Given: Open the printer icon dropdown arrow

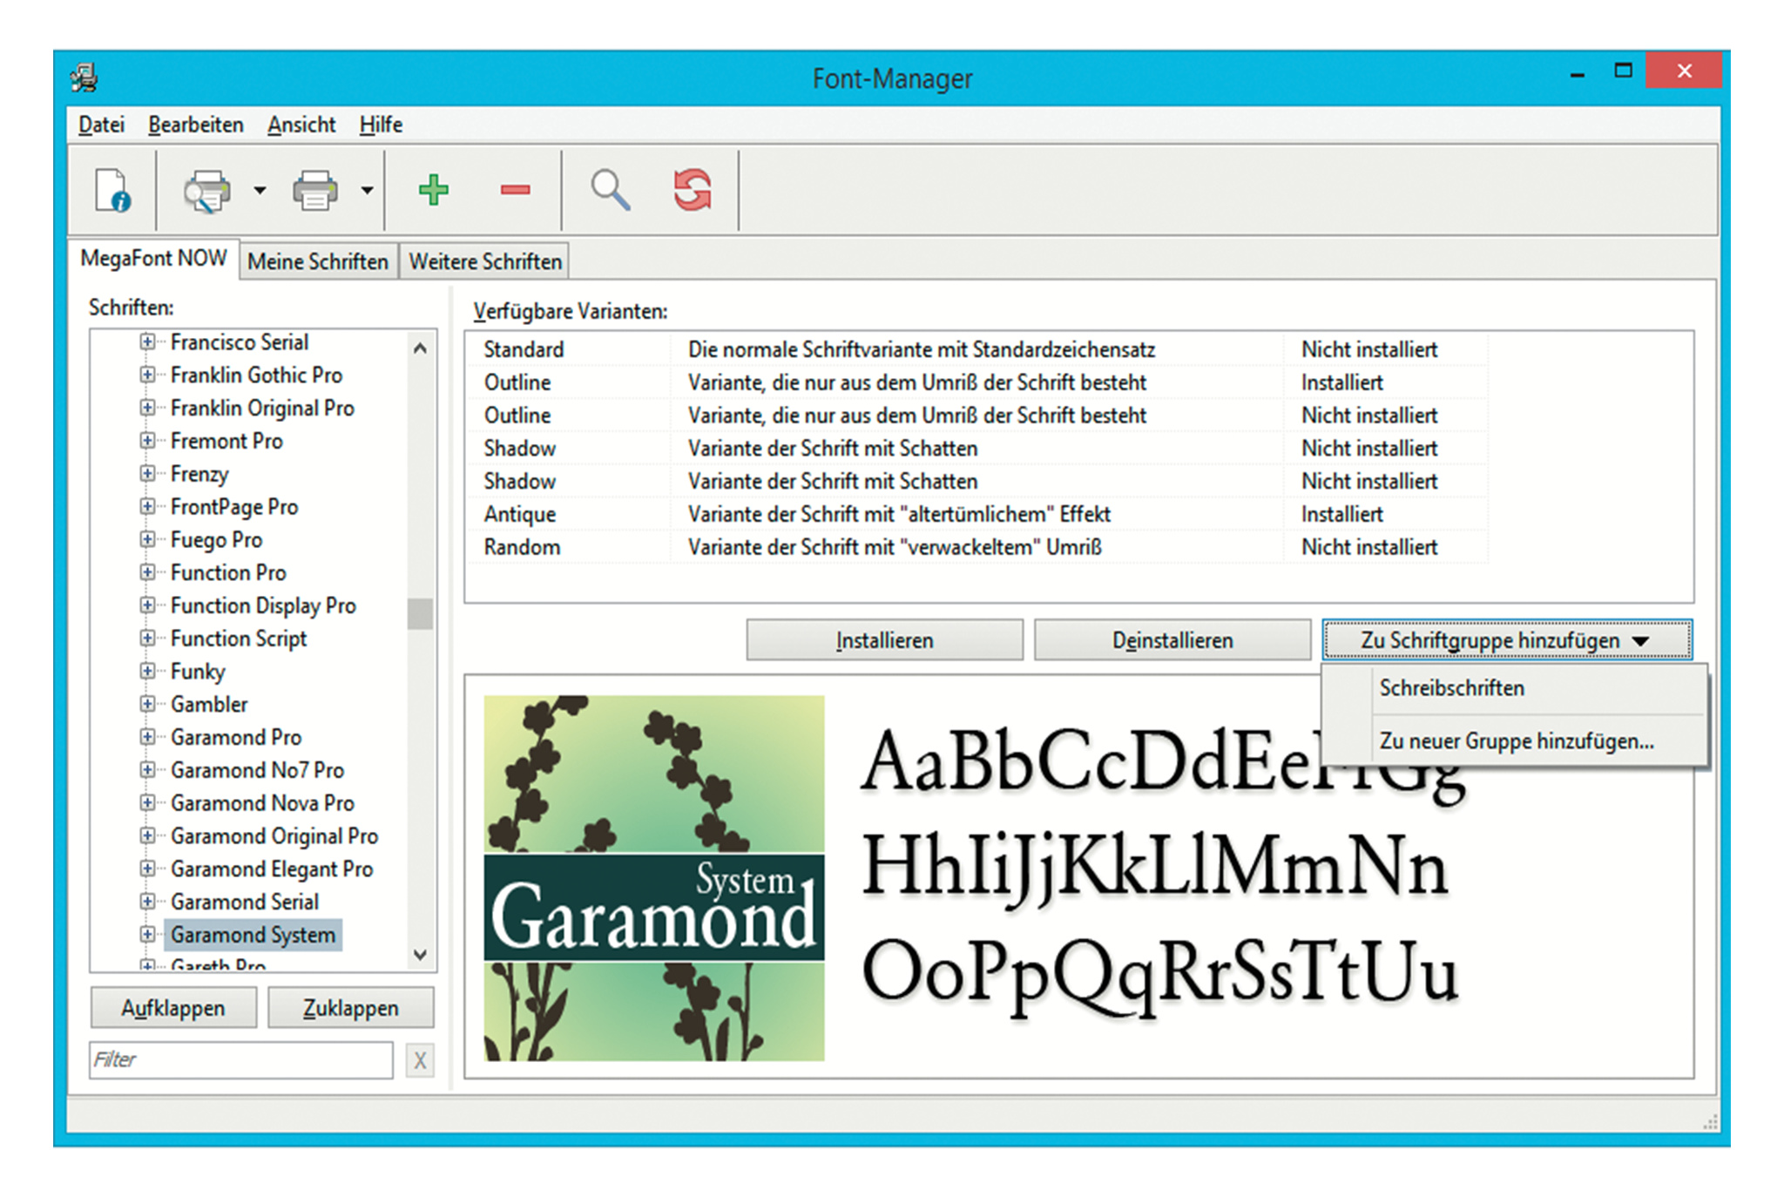Looking at the screenshot, I should [x=367, y=190].
